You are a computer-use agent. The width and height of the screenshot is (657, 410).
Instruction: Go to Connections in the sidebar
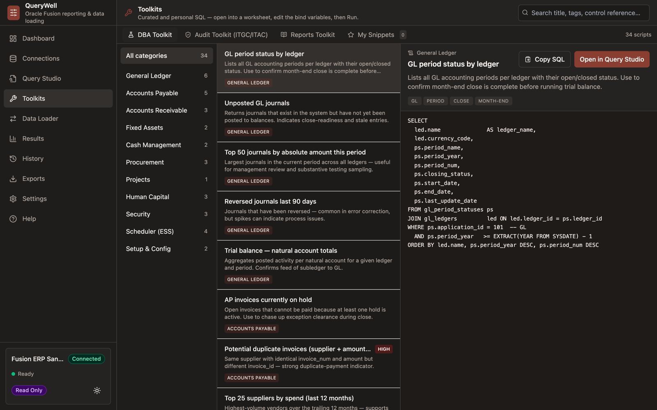point(58,58)
